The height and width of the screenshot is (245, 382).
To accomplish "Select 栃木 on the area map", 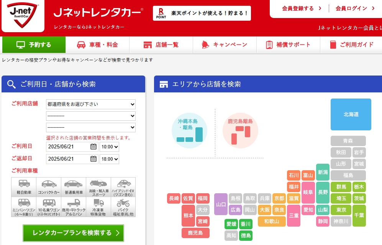I will tap(359, 187).
